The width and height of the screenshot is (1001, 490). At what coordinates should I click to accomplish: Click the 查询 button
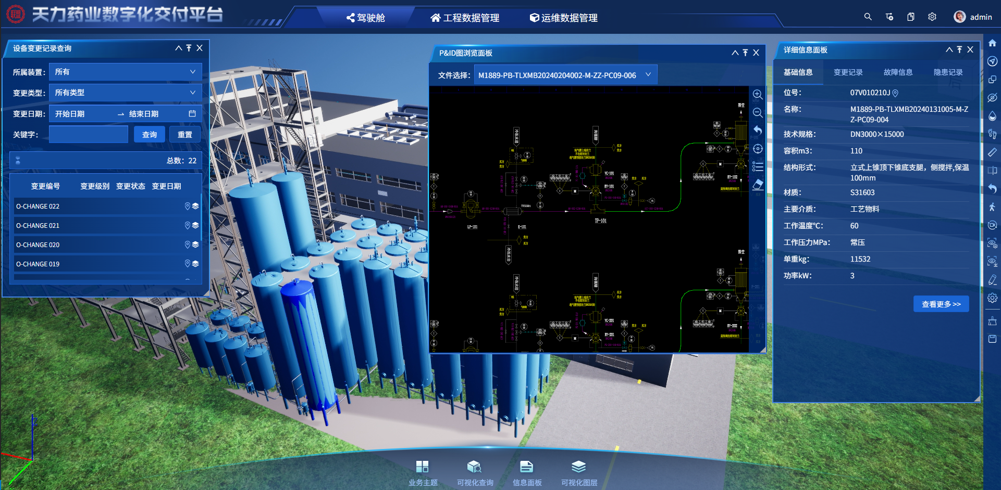click(x=150, y=134)
